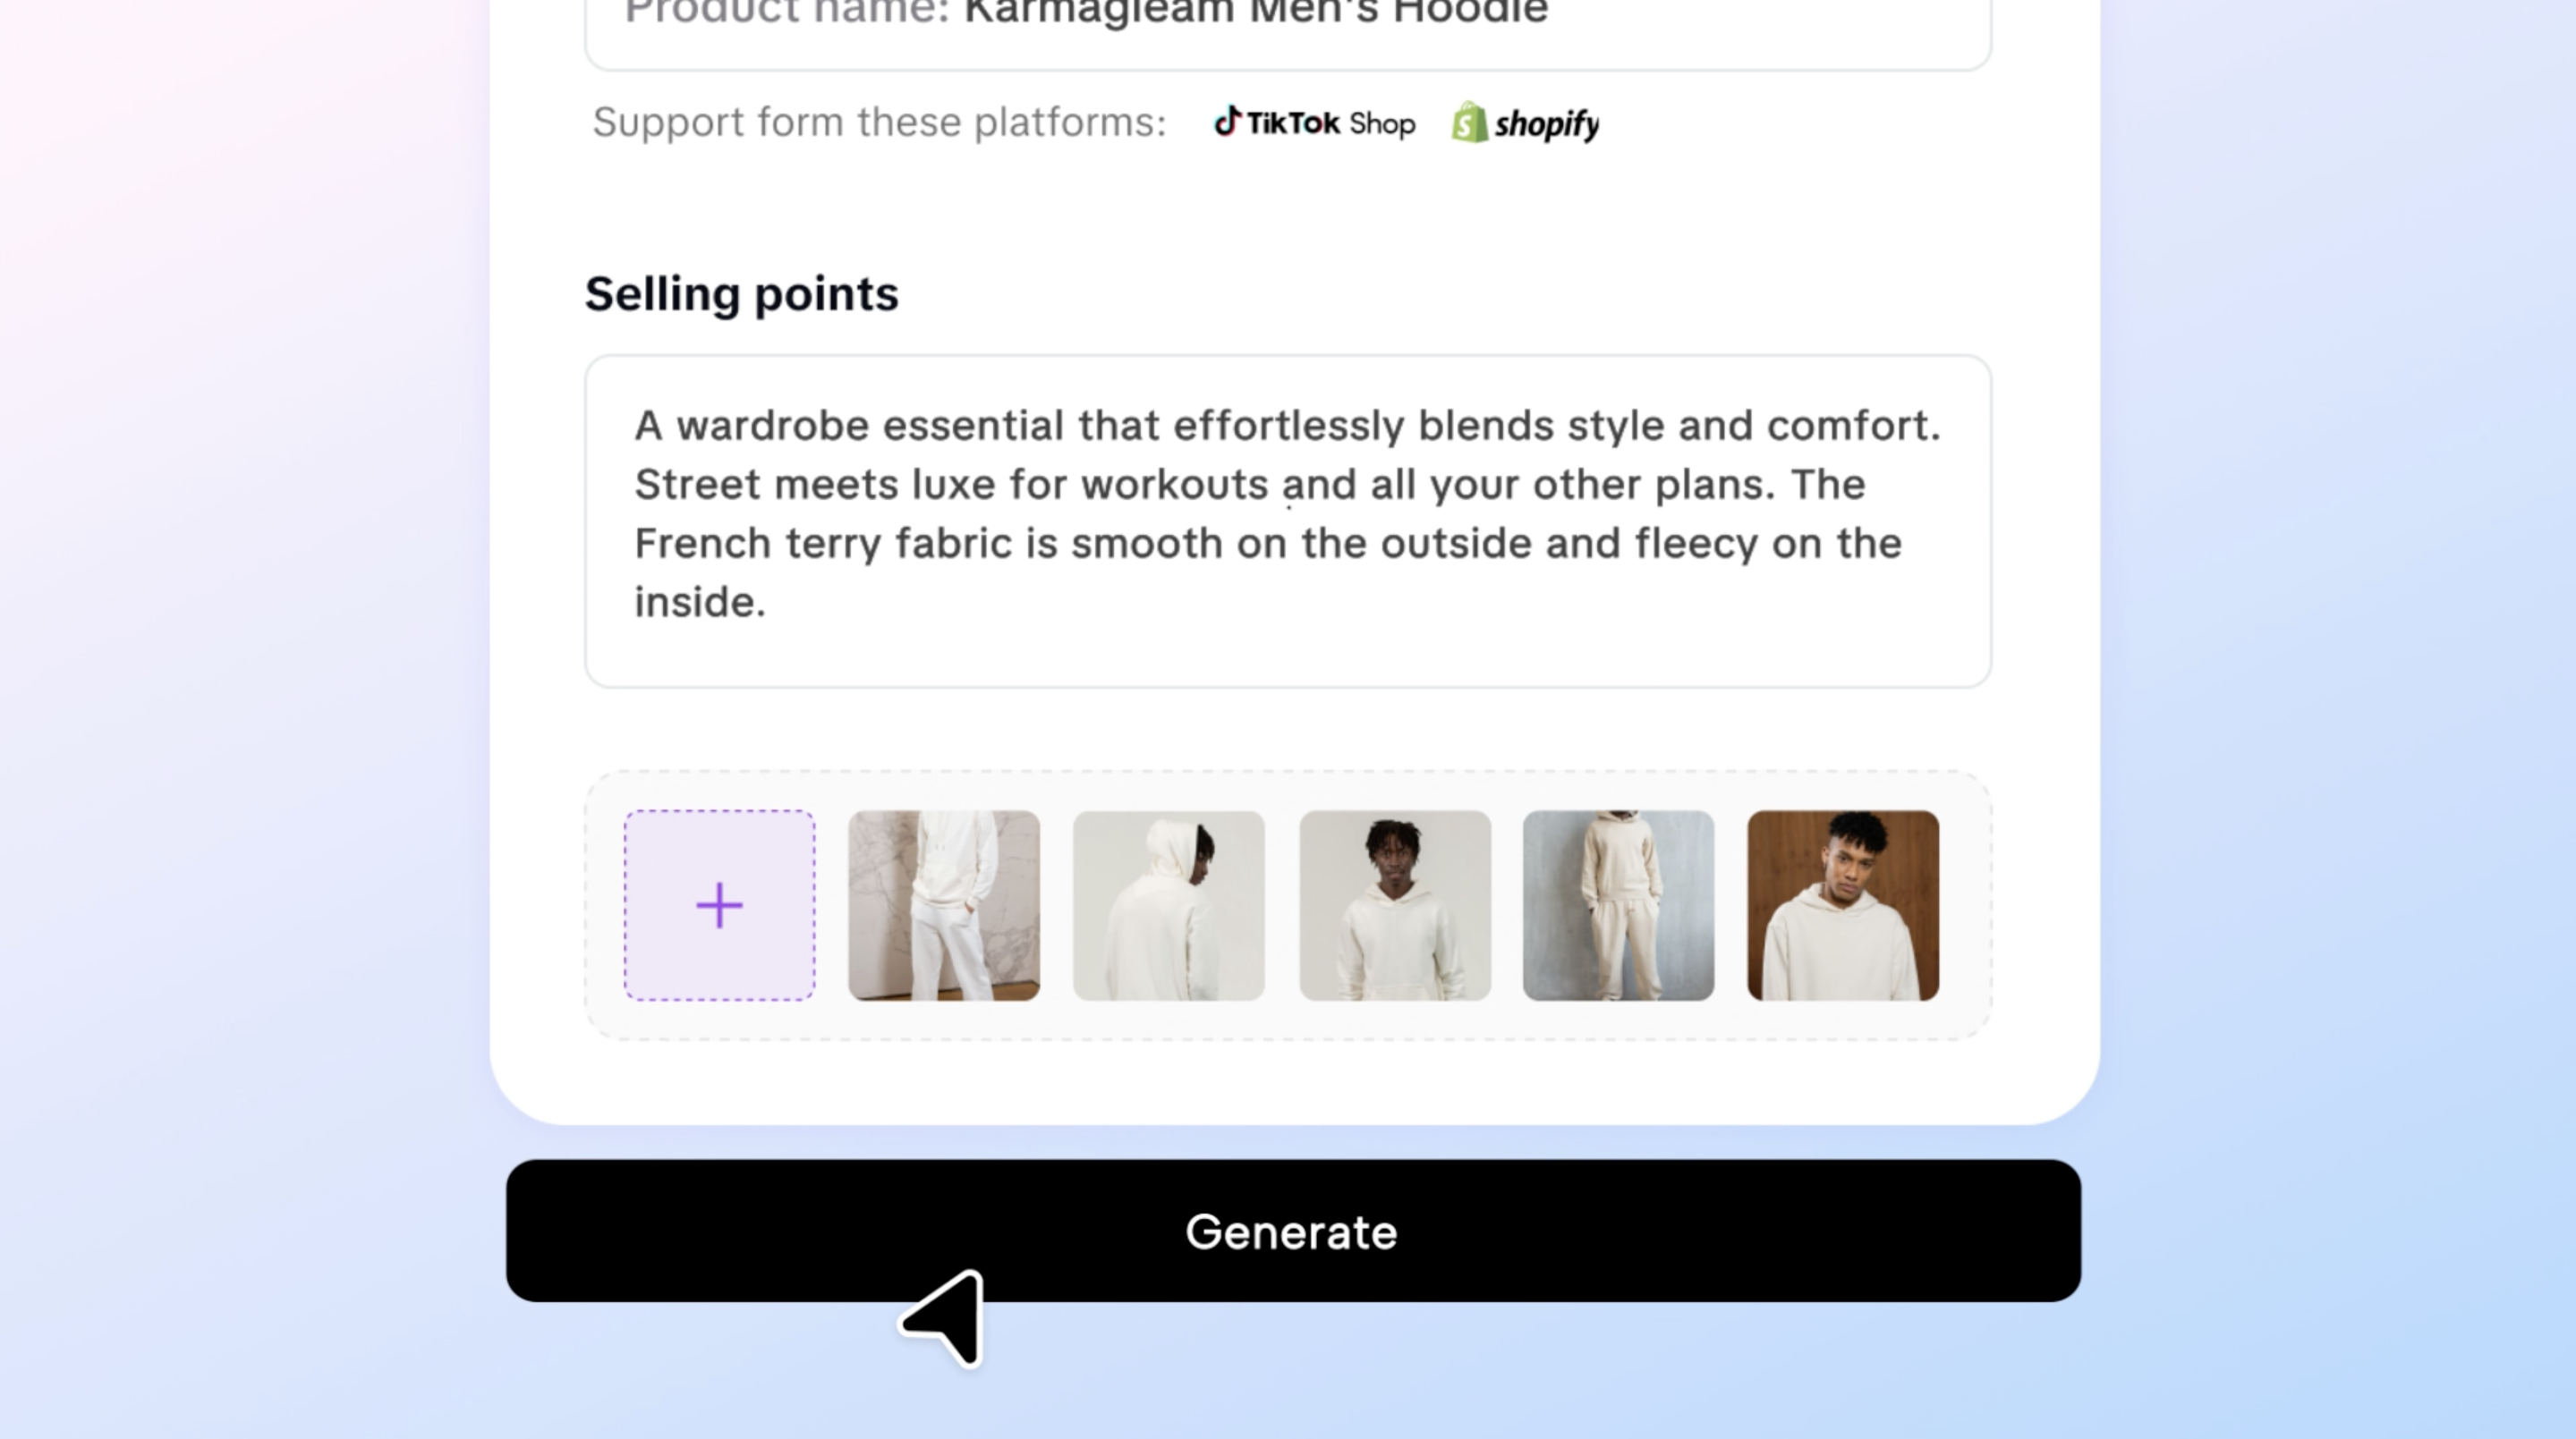This screenshot has width=2576, height=1439.
Task: Click the green Shopify bag icon
Action: (1469, 123)
